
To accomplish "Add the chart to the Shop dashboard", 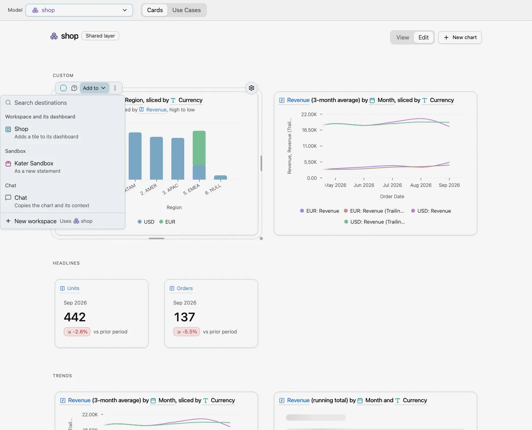I will click(x=63, y=133).
